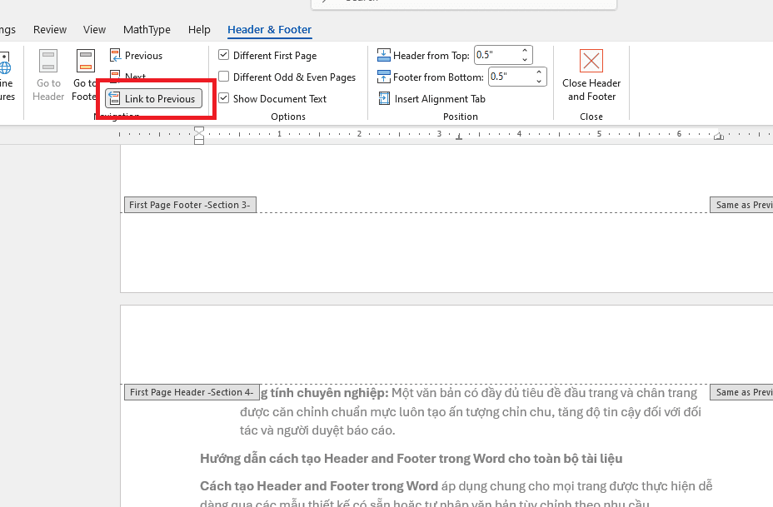Click the center tab stop on ruler

[459, 137]
